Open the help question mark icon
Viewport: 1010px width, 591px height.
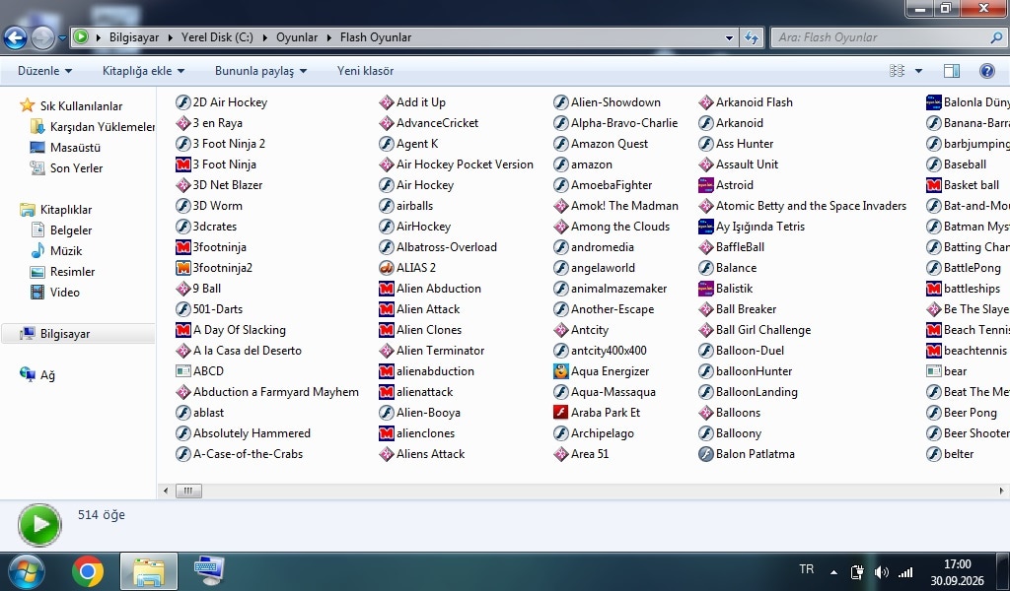coord(986,71)
